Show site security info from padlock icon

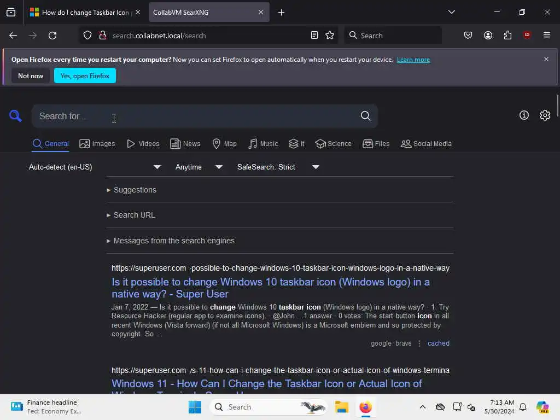[x=103, y=36]
